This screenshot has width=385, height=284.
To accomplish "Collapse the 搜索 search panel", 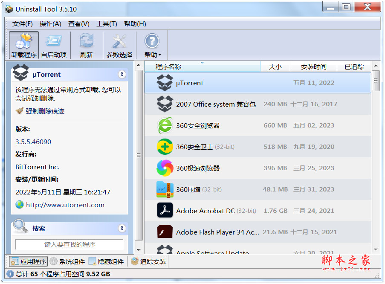I will tap(122, 228).
